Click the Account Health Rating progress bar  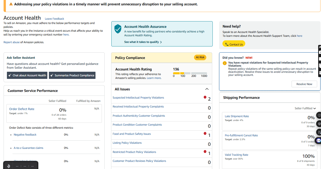point(190,73)
